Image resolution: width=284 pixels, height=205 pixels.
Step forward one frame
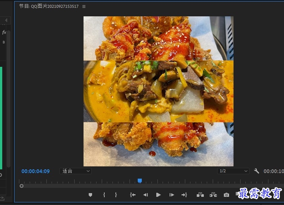pos(172,195)
